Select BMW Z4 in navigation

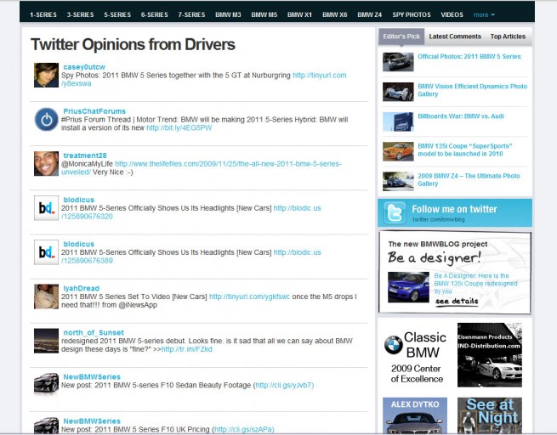coord(369,14)
